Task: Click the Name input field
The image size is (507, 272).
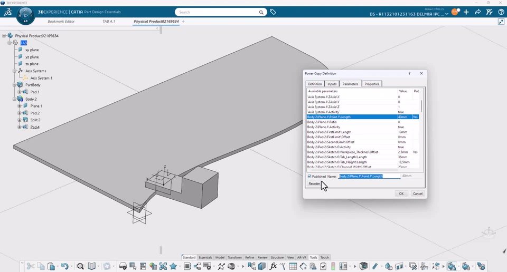Action: pyautogui.click(x=369, y=177)
